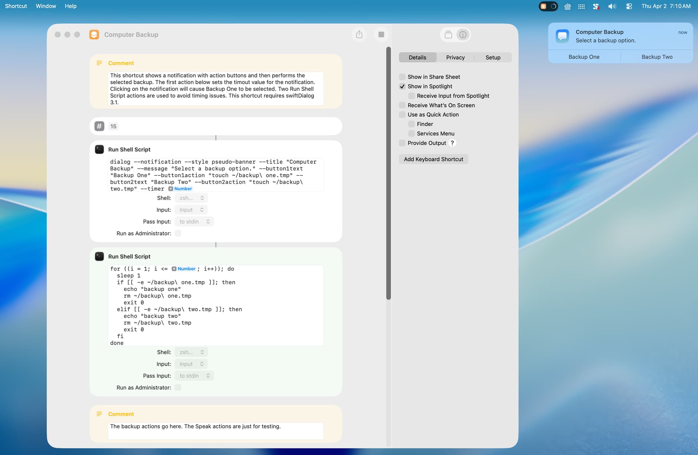Toggle Provide Output checkbox
The height and width of the screenshot is (455, 698).
(402, 143)
